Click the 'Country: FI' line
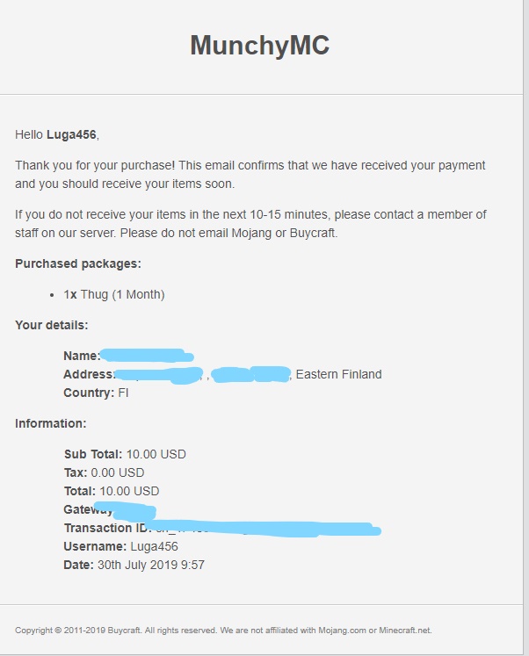The image size is (529, 656). pos(96,393)
